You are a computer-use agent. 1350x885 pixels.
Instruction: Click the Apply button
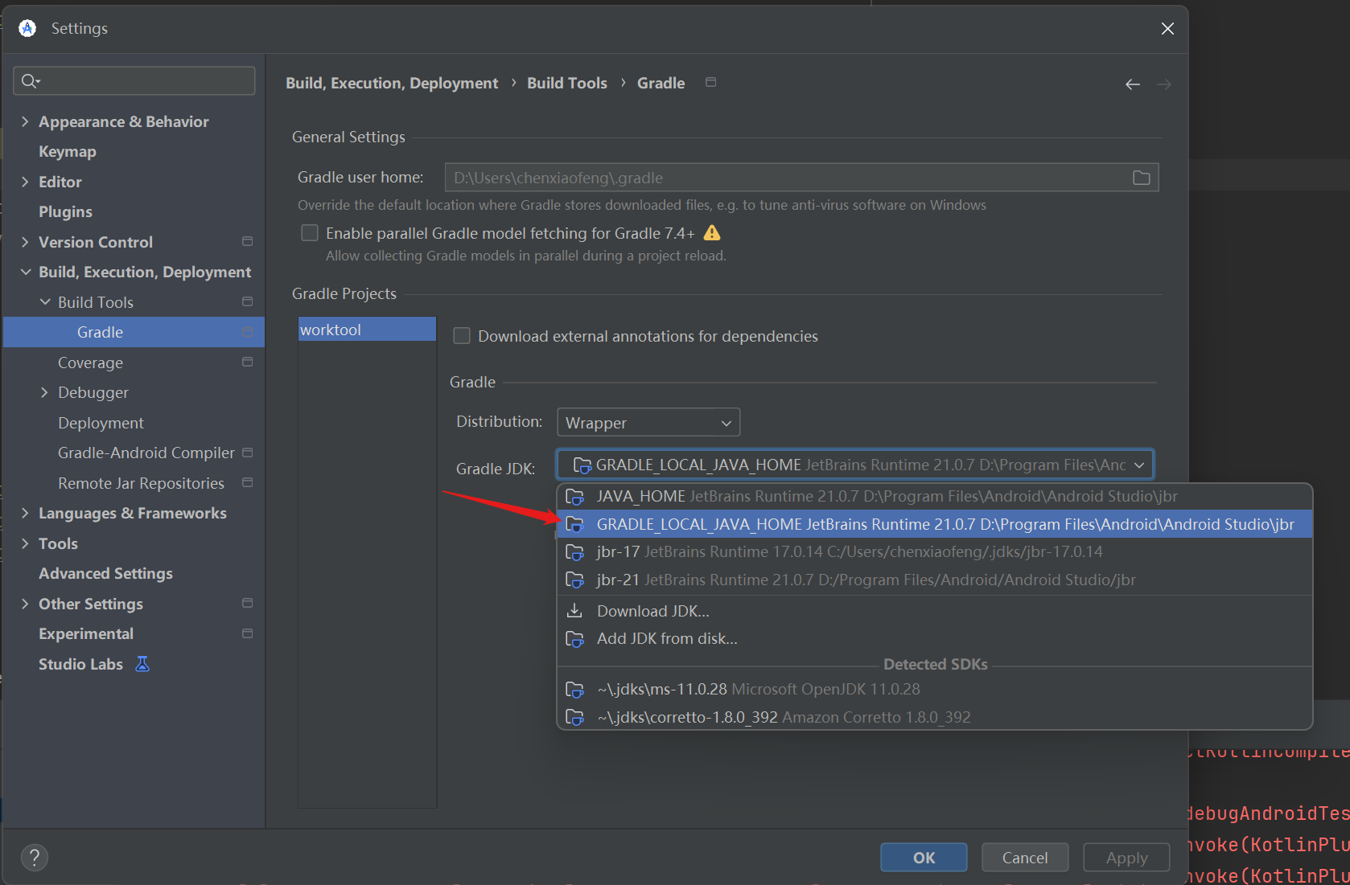coord(1126,858)
